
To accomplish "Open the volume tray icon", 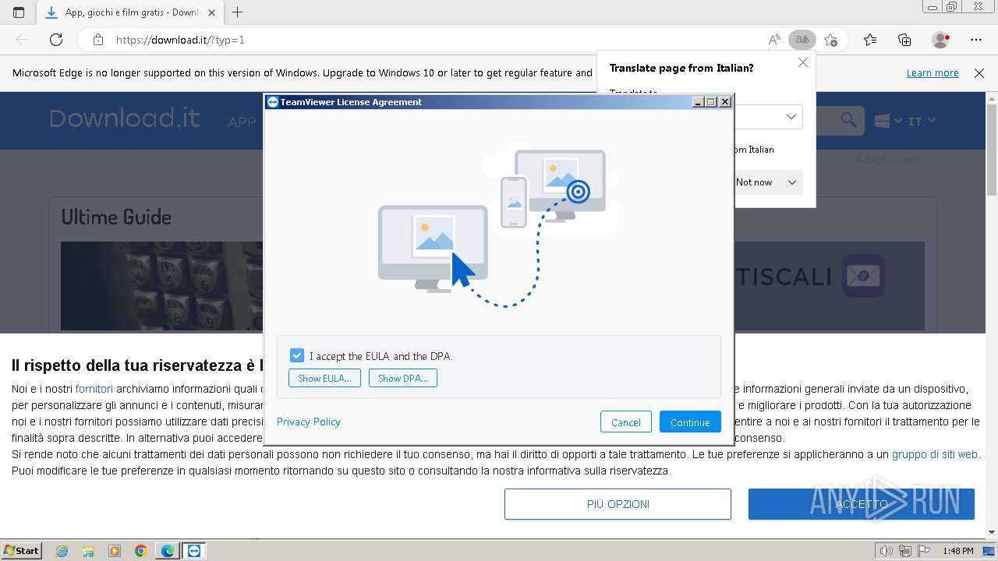I will click(886, 551).
